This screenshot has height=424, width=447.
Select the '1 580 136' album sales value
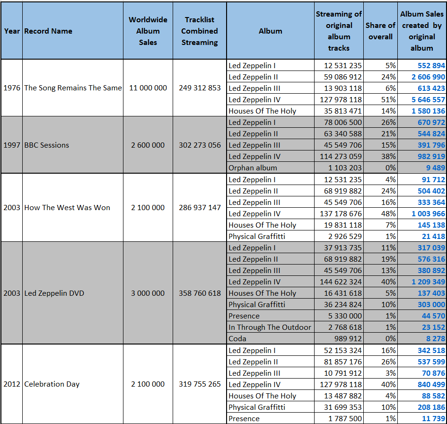click(422, 111)
